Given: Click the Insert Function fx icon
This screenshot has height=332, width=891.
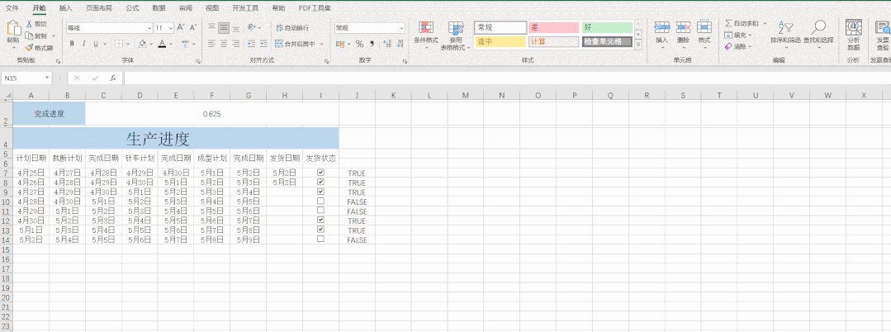Looking at the screenshot, I should pyautogui.click(x=112, y=78).
